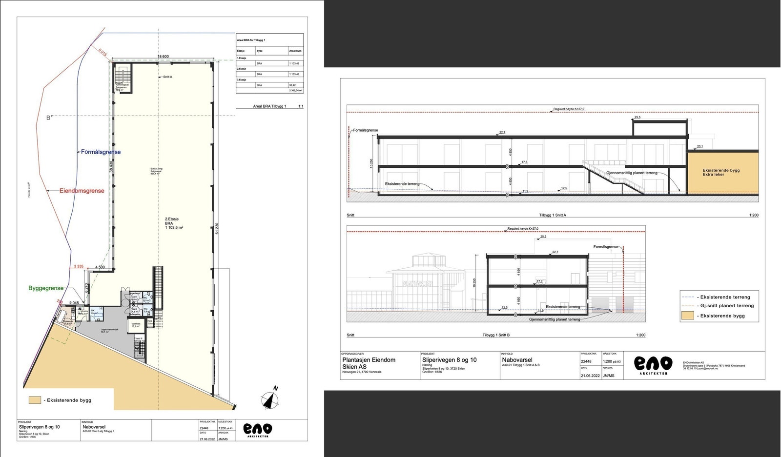The width and height of the screenshot is (781, 457).
Task: Click the ENO Arkitekter logo on the section sheet
Action: (x=653, y=365)
